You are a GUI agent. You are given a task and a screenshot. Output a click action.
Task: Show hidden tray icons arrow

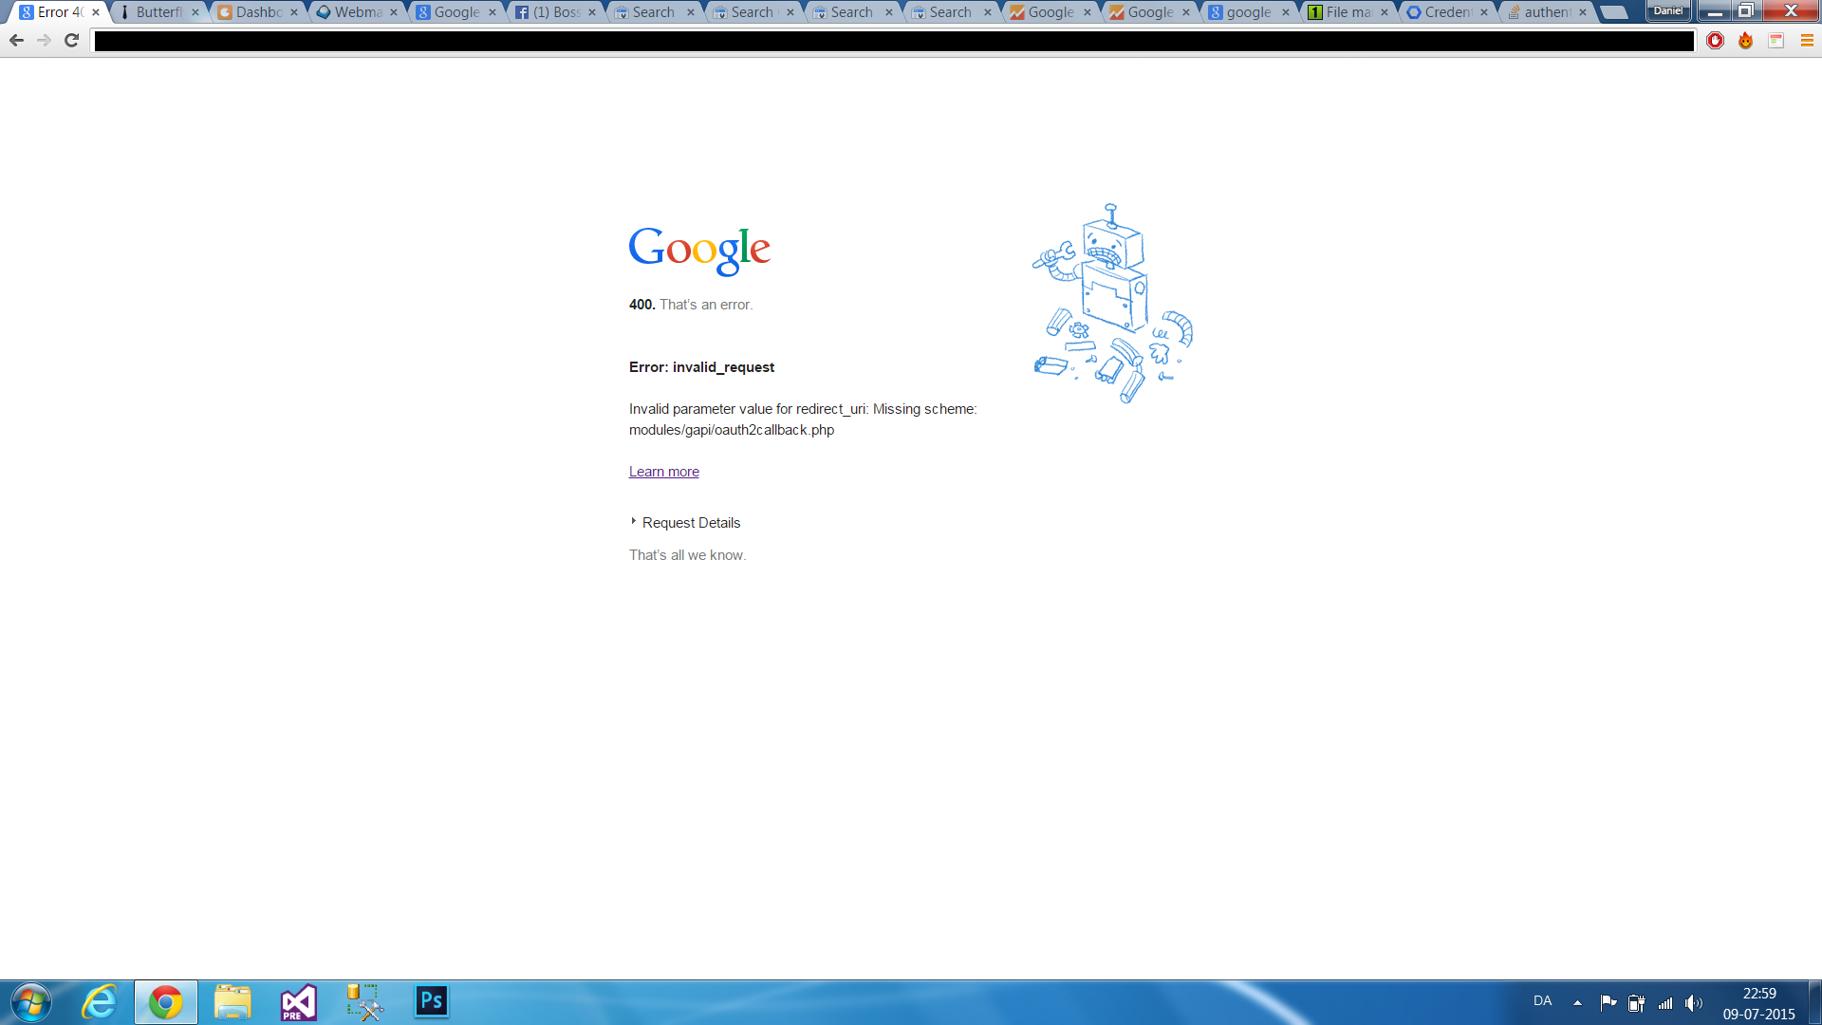click(x=1577, y=1002)
